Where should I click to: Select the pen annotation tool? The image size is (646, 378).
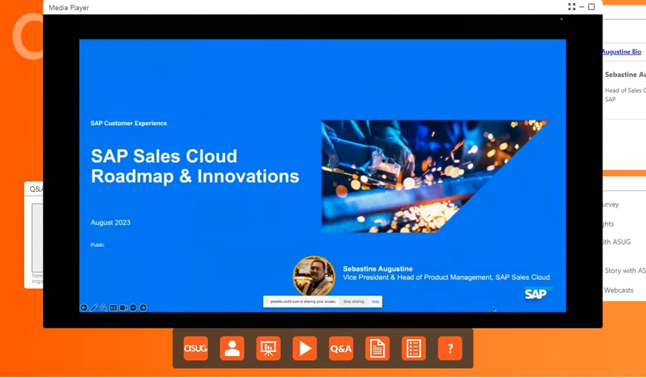pos(94,307)
